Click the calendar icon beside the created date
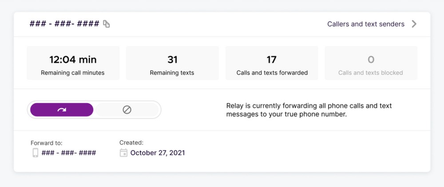Screen dimensions: 444x187 (x=123, y=153)
